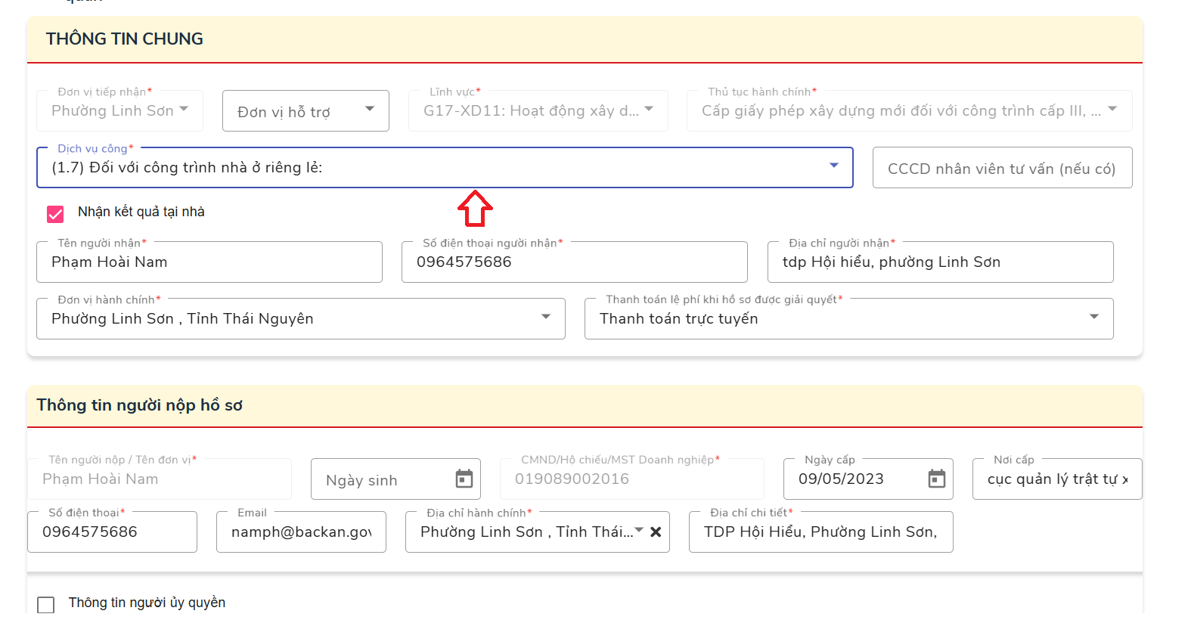
Task: Clear Địa chỉ hành chính with X icon
Action: (656, 532)
